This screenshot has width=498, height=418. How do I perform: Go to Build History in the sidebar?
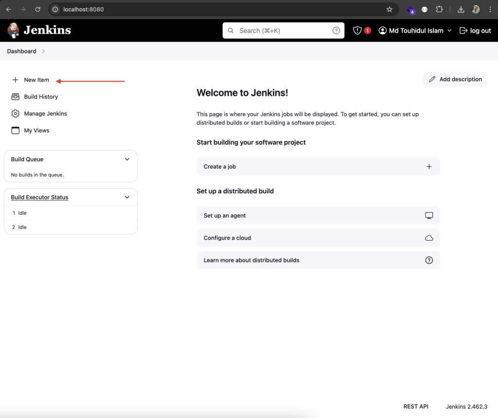(41, 97)
